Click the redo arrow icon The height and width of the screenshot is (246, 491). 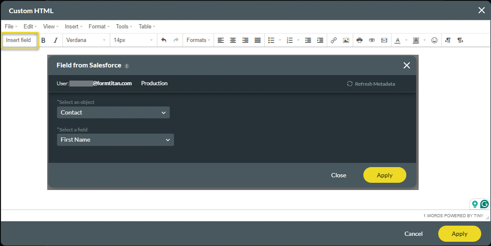[x=176, y=40]
